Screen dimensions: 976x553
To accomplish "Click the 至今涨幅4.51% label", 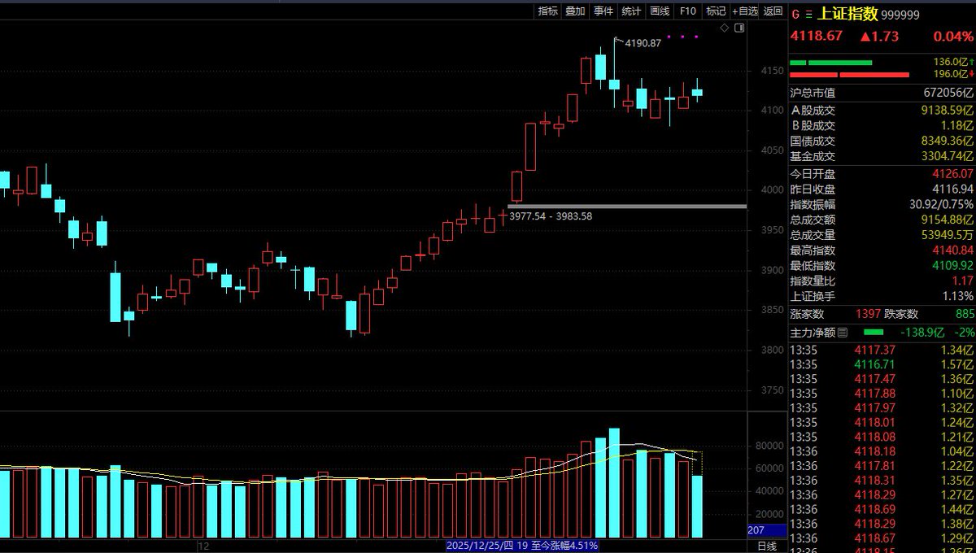I will click(x=563, y=546).
